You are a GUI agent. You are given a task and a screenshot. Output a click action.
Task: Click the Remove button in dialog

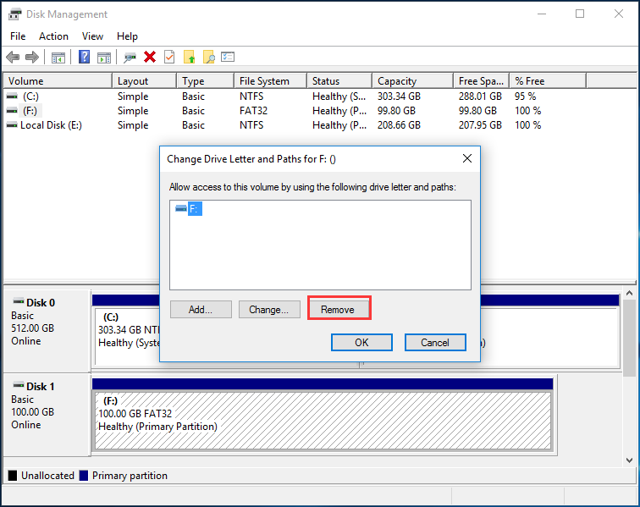point(338,310)
